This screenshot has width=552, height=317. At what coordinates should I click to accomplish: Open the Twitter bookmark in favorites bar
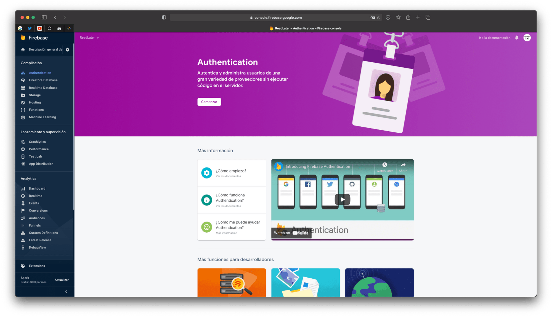(30, 28)
